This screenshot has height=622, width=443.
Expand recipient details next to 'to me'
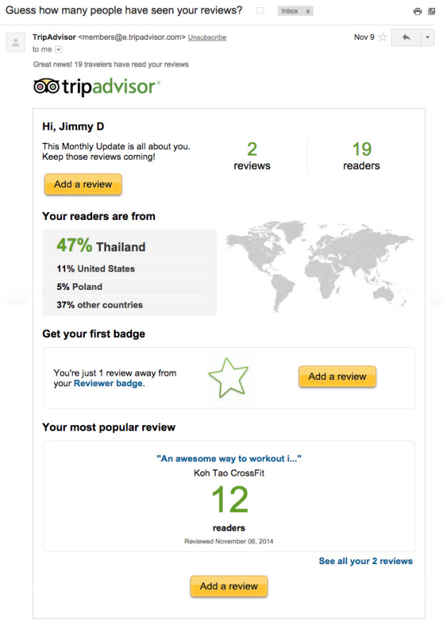point(59,49)
